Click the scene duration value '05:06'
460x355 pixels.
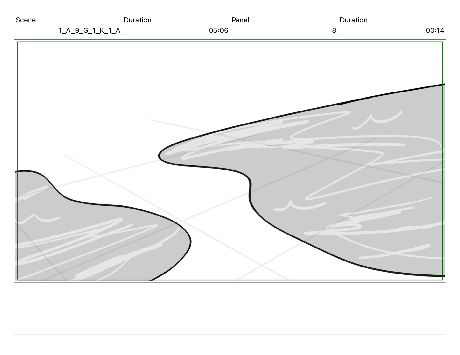click(x=218, y=30)
